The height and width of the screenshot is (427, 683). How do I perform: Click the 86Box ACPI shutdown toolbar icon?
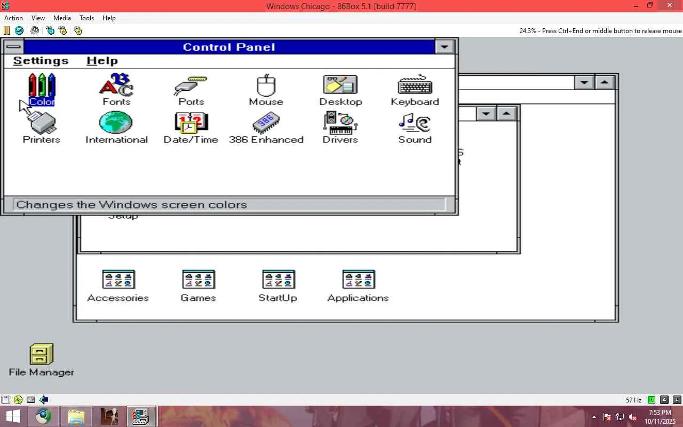click(x=35, y=30)
